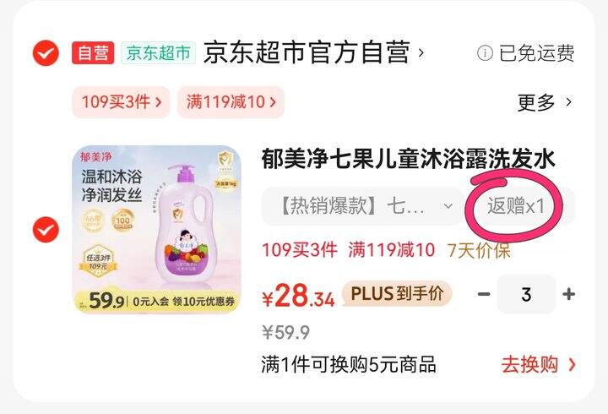Uncheck the store-level selection checkbox
Viewport: 608px width, 414px height.
(46, 52)
